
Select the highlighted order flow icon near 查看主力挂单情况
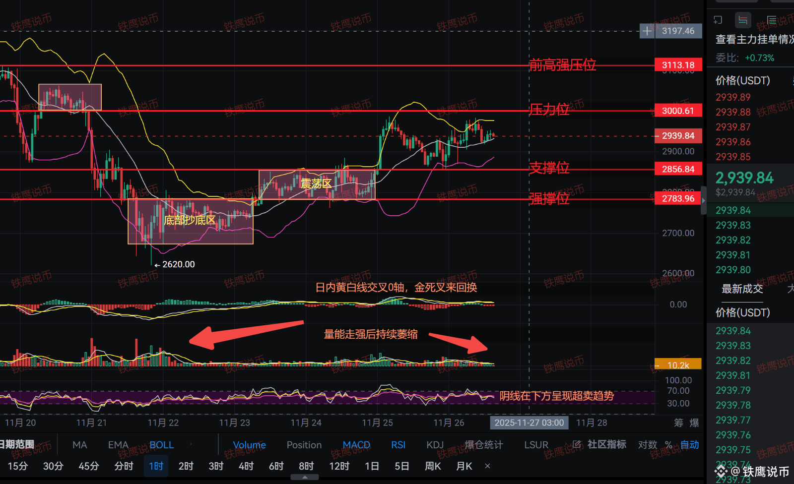[x=743, y=20]
